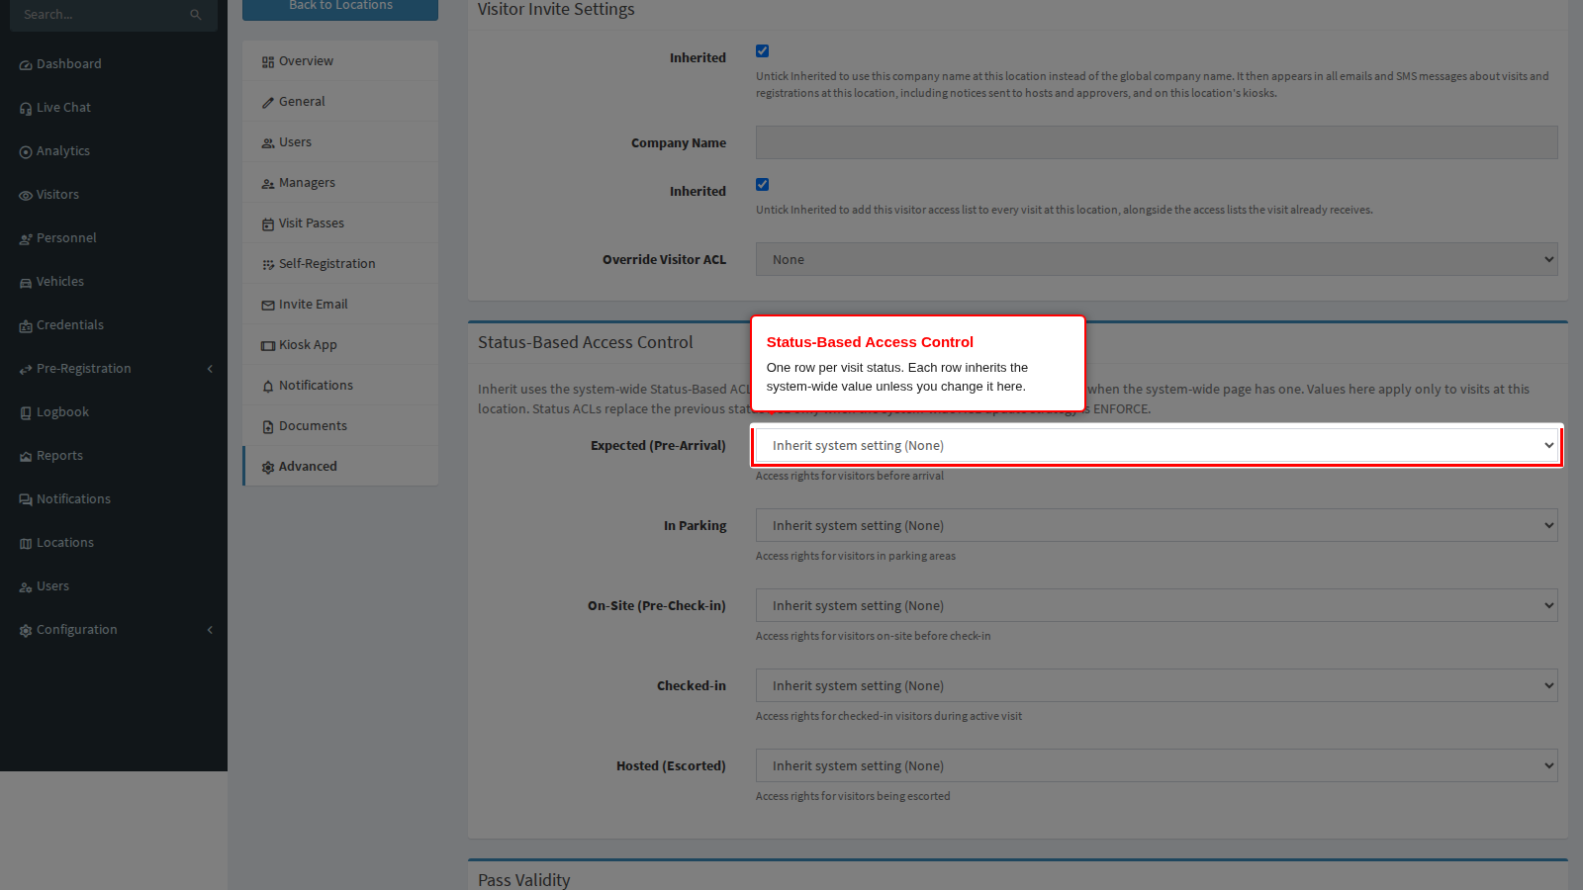The width and height of the screenshot is (1583, 890).
Task: Open the Documents tab
Action: pos(340,426)
